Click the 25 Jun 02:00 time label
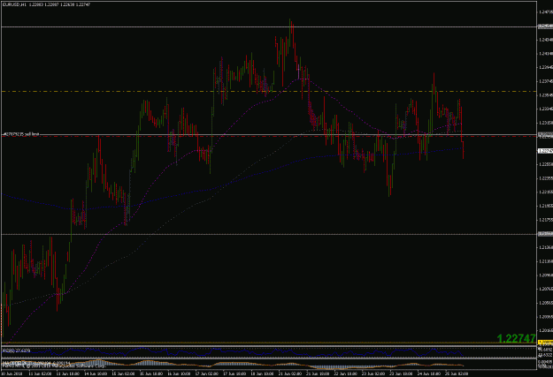 point(457,373)
